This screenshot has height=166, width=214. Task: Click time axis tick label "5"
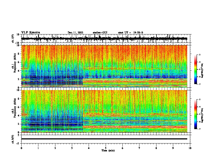tap(106, 148)
